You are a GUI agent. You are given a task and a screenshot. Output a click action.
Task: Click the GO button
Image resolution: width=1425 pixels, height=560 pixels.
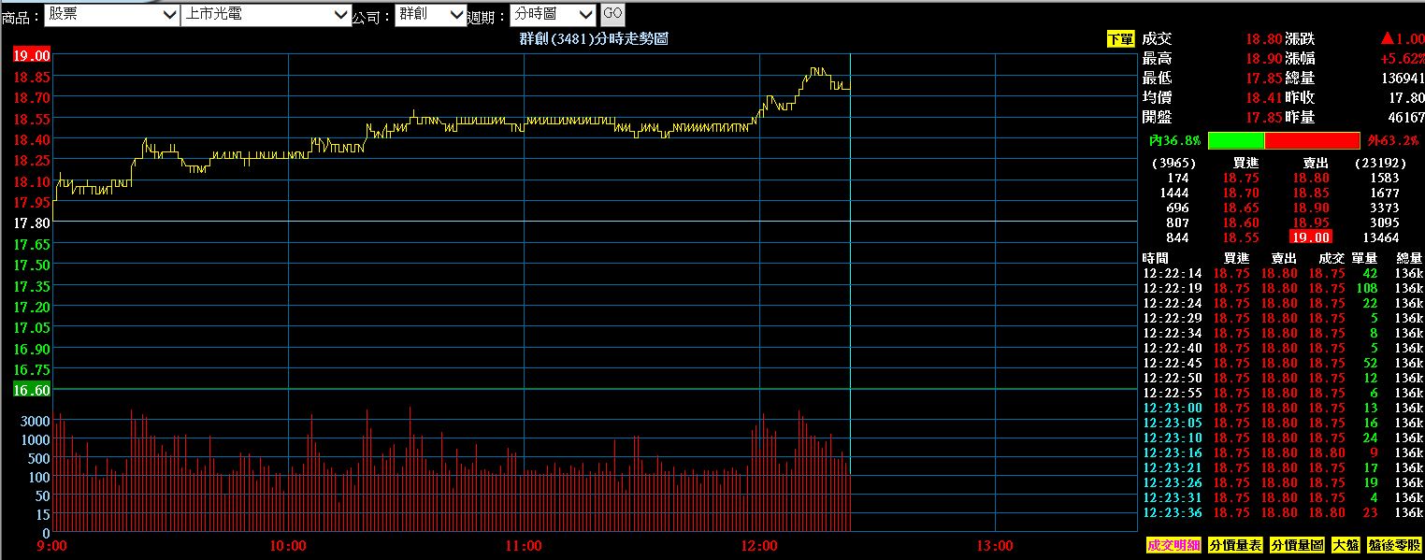point(612,13)
